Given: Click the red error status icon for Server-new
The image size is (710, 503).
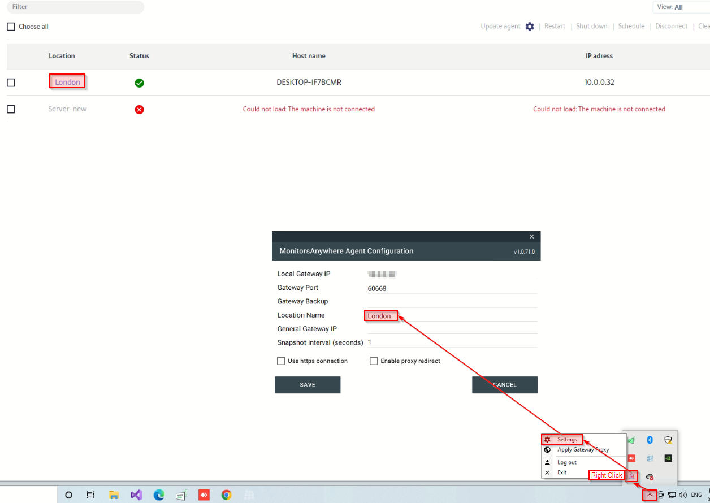Looking at the screenshot, I should point(139,110).
